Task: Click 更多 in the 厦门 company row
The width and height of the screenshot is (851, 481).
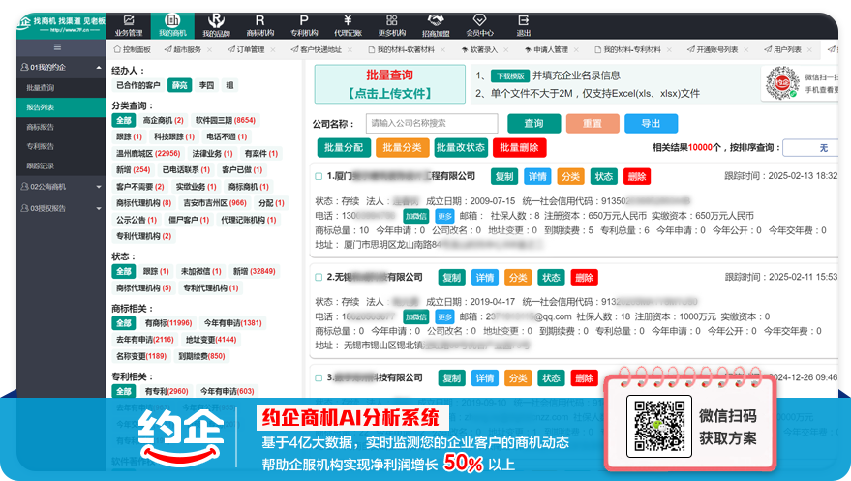Action: pos(444,216)
